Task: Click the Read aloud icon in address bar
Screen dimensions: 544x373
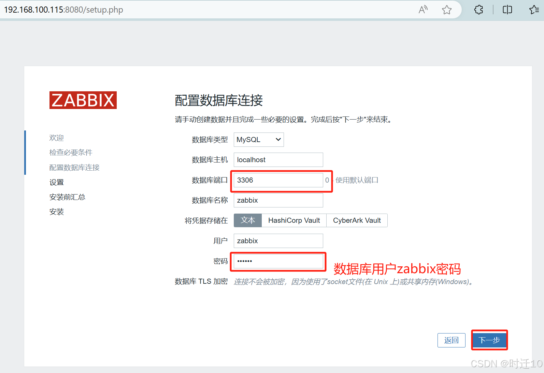Action: (x=423, y=10)
